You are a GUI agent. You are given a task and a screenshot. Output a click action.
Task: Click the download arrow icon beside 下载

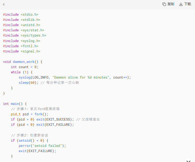point(181,4)
